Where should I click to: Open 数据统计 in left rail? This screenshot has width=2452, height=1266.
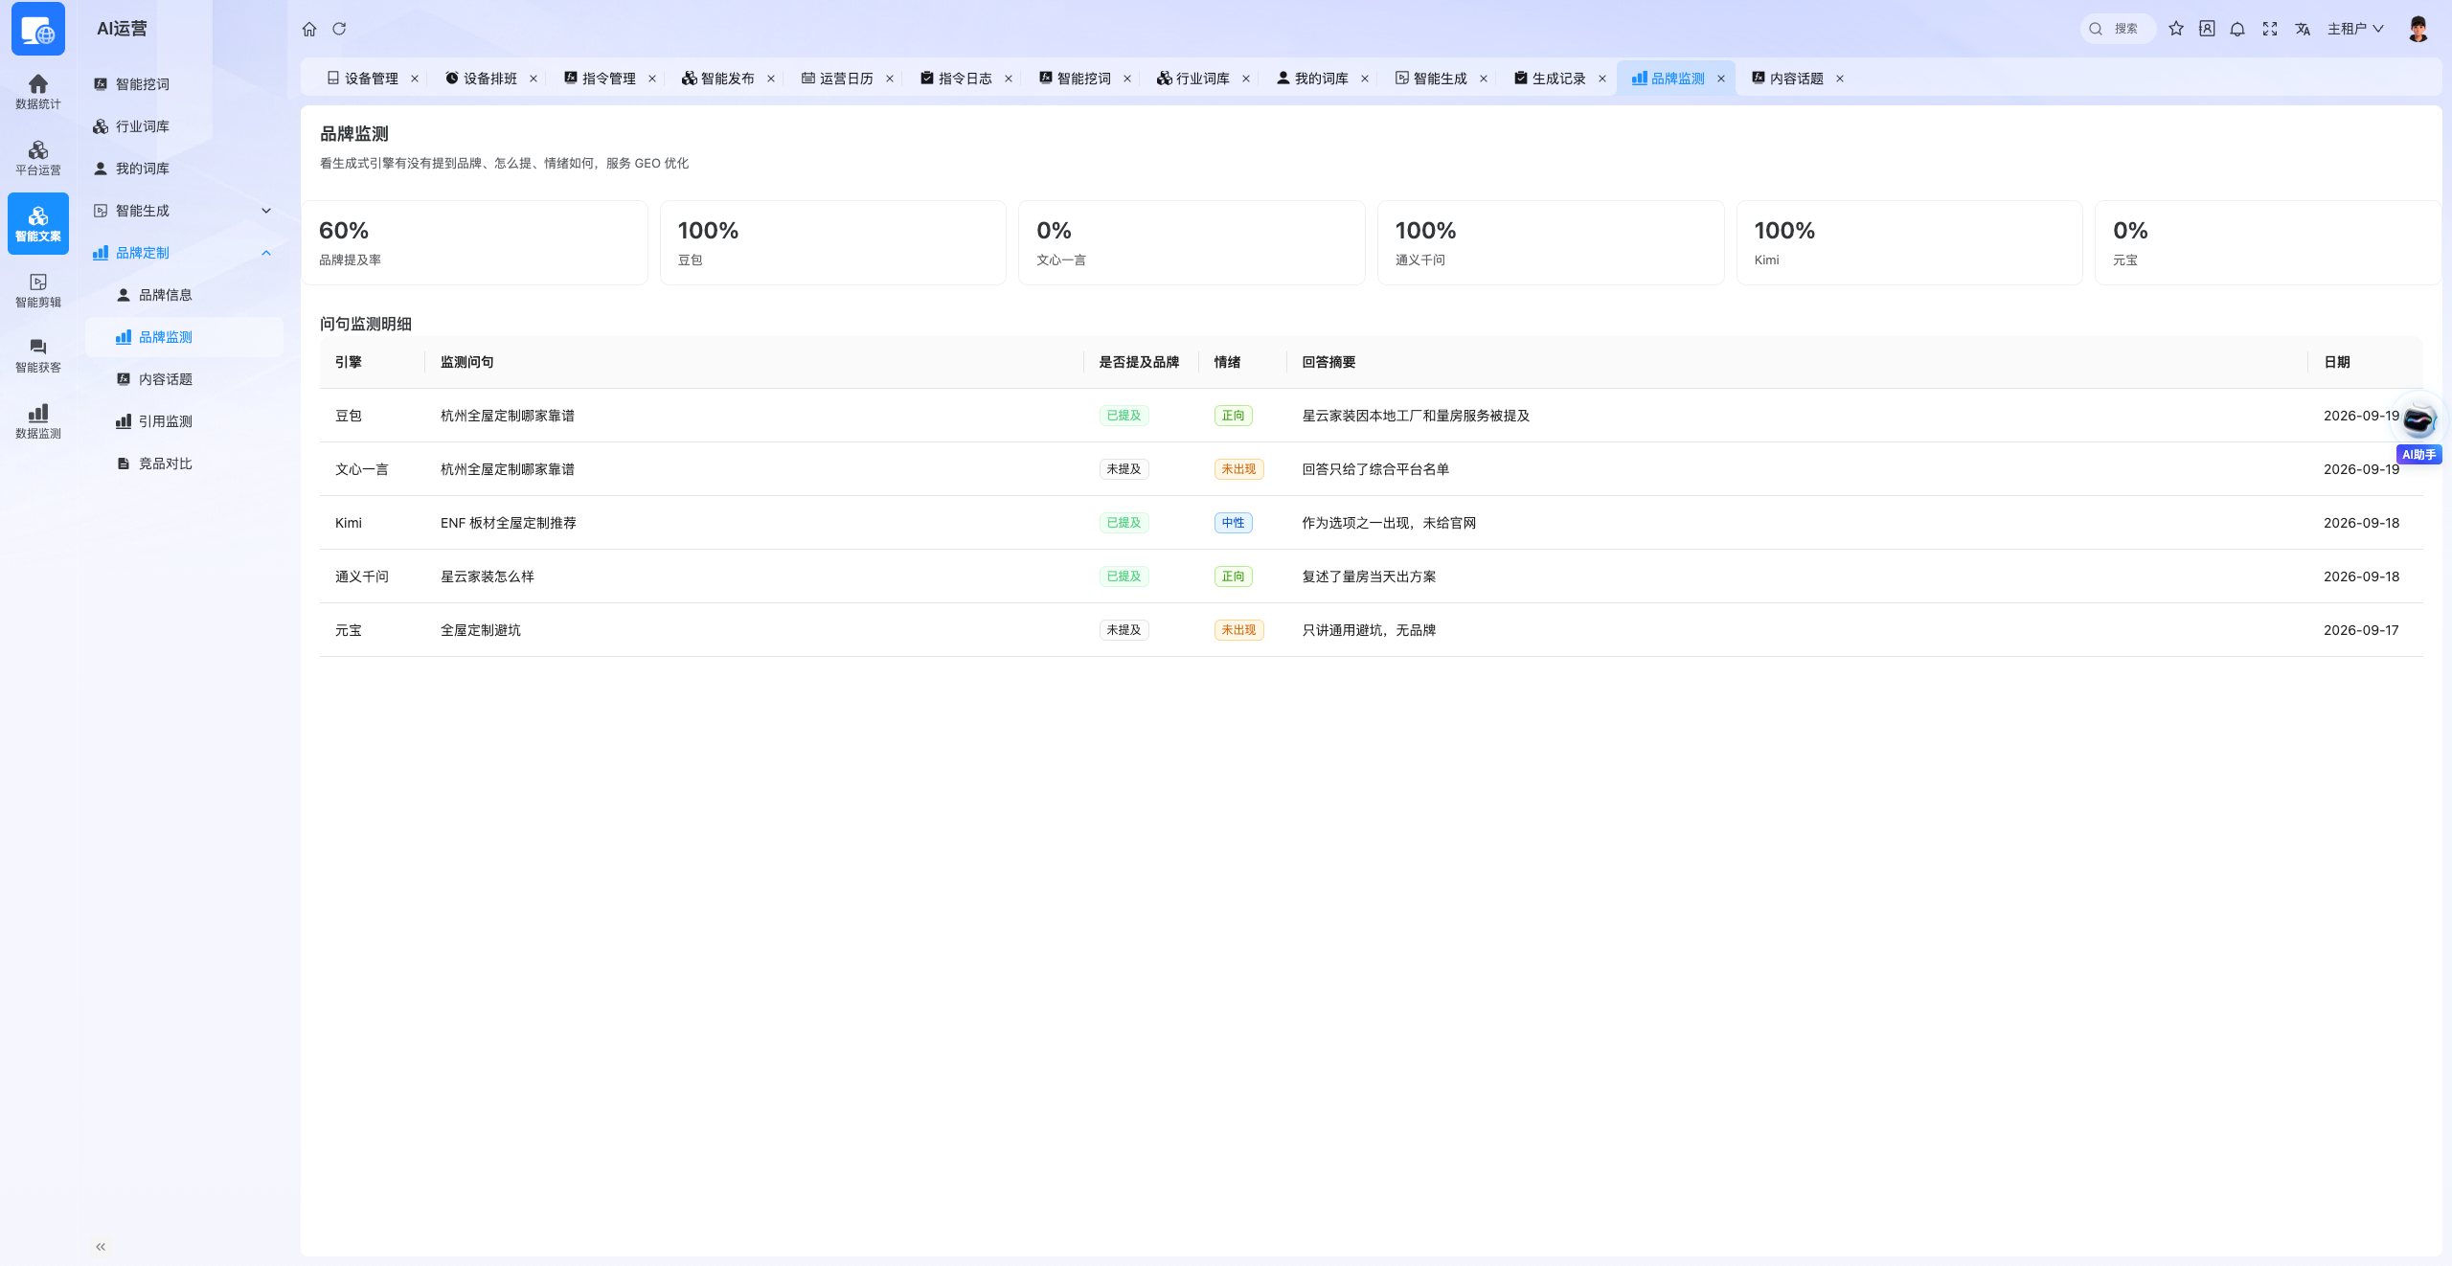click(38, 92)
